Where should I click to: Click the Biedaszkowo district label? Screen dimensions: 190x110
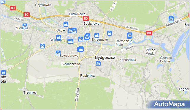71,64
